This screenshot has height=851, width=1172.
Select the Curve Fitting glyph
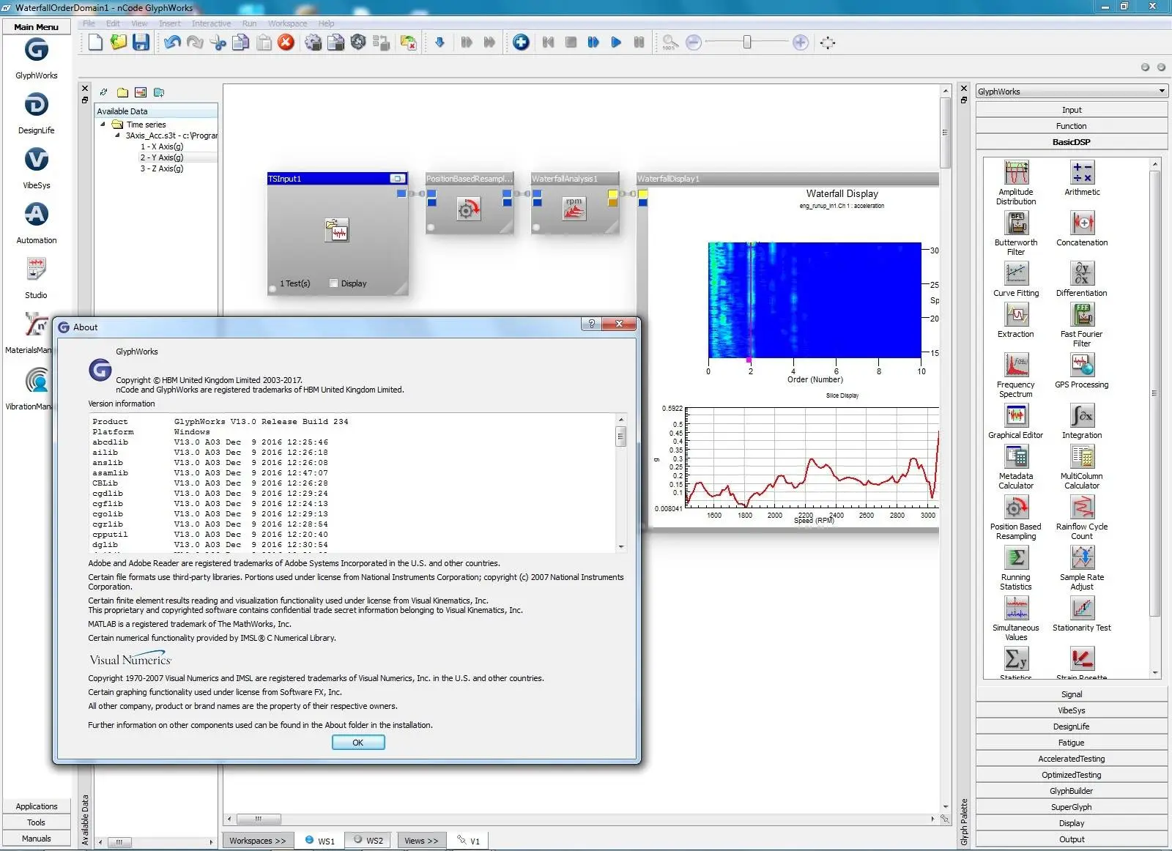pyautogui.click(x=1016, y=279)
